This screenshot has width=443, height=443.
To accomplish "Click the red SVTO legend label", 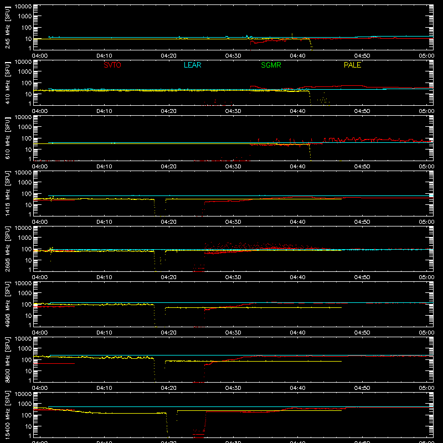I will coord(112,65).
